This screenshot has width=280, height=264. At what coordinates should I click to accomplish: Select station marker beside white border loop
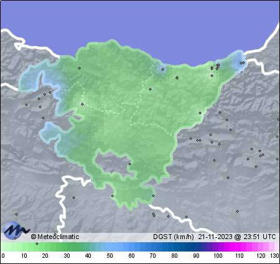point(73,197)
